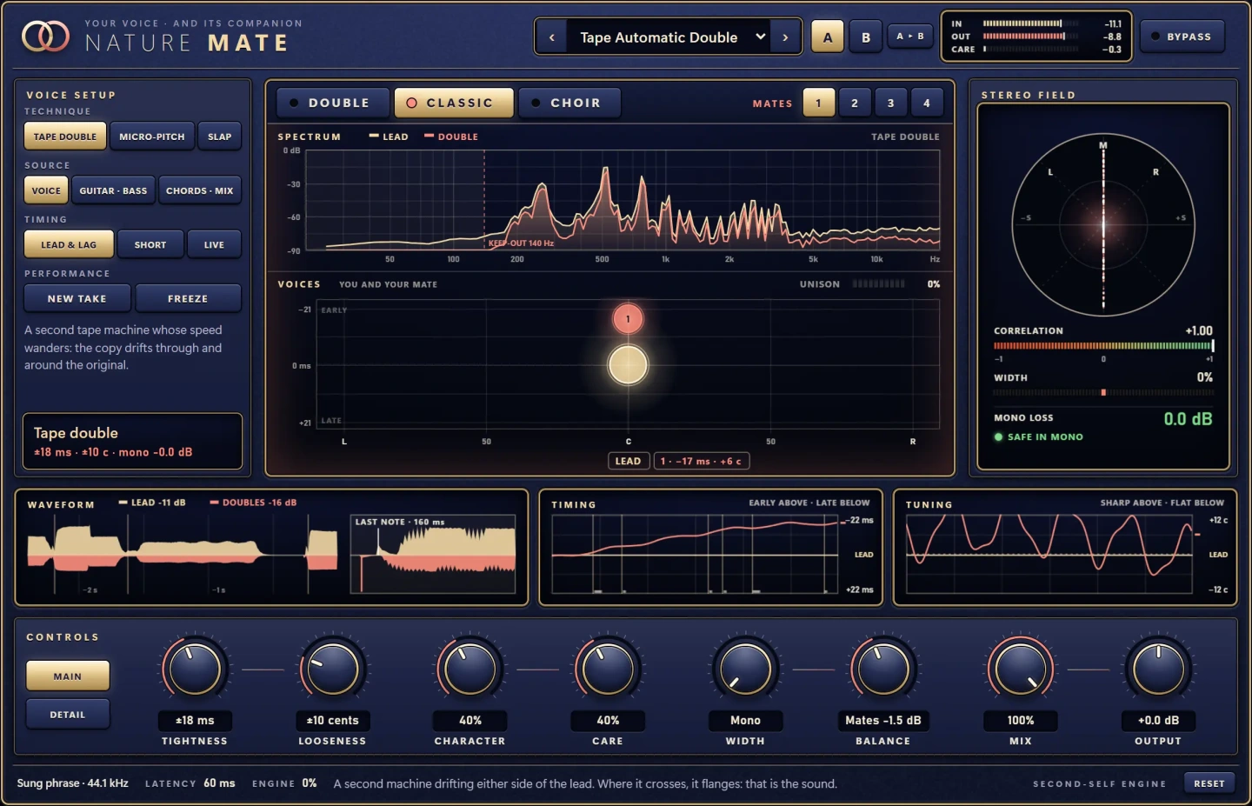
Task: Select the cream lead voice node
Action: coord(628,365)
